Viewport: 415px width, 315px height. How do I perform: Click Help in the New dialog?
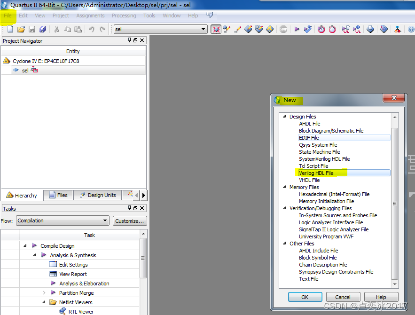coord(381,297)
